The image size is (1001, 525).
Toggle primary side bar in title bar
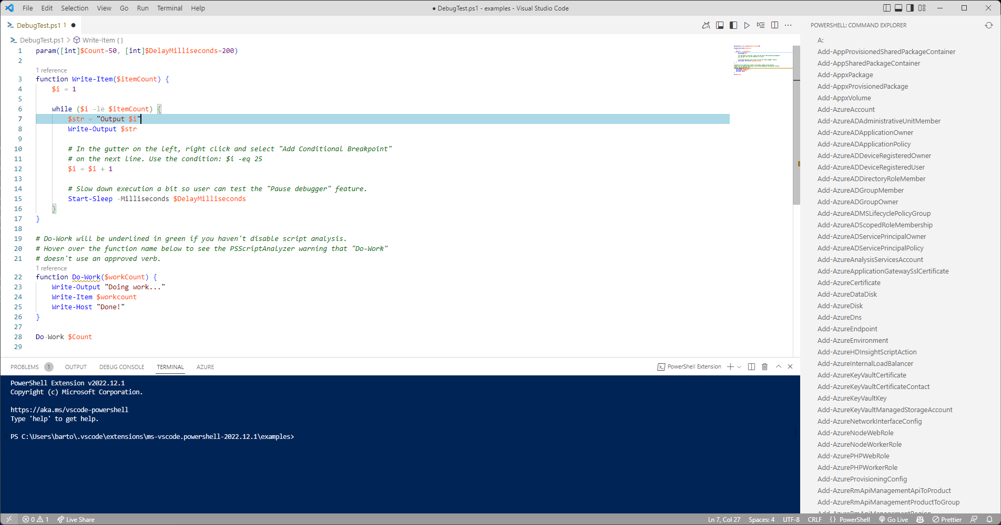[887, 8]
